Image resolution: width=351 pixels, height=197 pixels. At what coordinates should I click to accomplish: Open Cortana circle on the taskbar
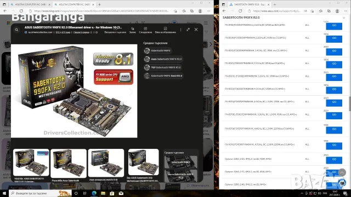click(x=76, y=193)
